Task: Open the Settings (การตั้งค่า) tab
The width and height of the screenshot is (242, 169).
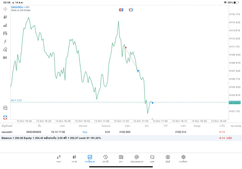Action: pos(183,159)
